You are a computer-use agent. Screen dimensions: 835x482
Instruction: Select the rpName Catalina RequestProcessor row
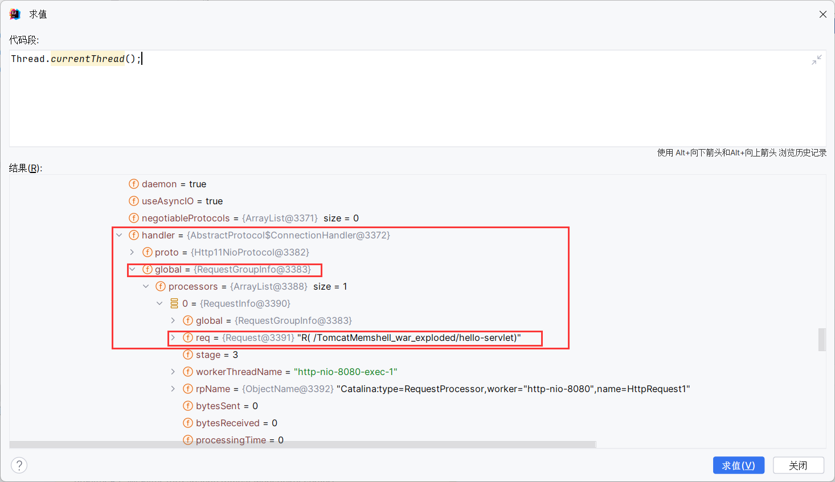[417, 389]
